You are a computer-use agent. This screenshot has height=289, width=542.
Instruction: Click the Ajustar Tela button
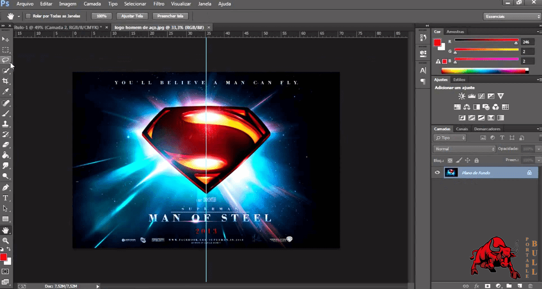[132, 16]
